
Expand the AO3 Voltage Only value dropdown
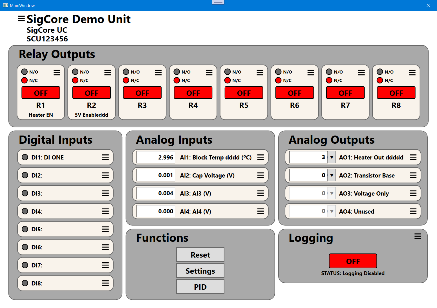(332, 193)
